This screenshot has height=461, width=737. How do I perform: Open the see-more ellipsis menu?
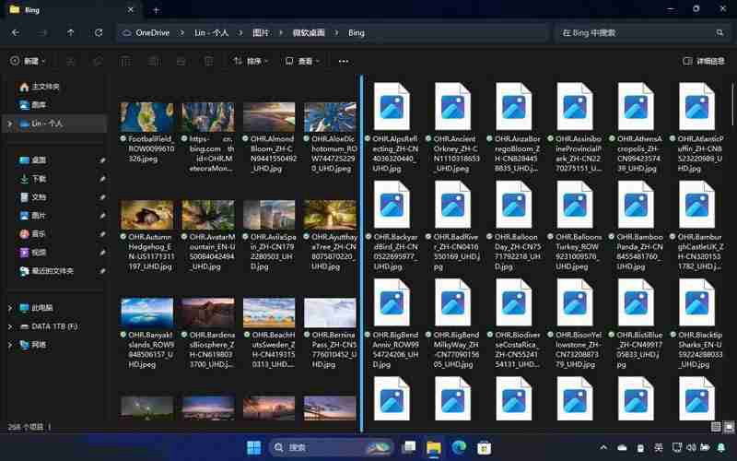point(344,61)
